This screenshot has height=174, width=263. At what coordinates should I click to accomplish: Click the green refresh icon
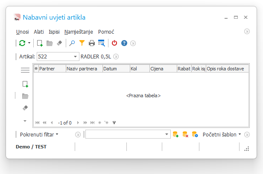[x=22, y=43]
